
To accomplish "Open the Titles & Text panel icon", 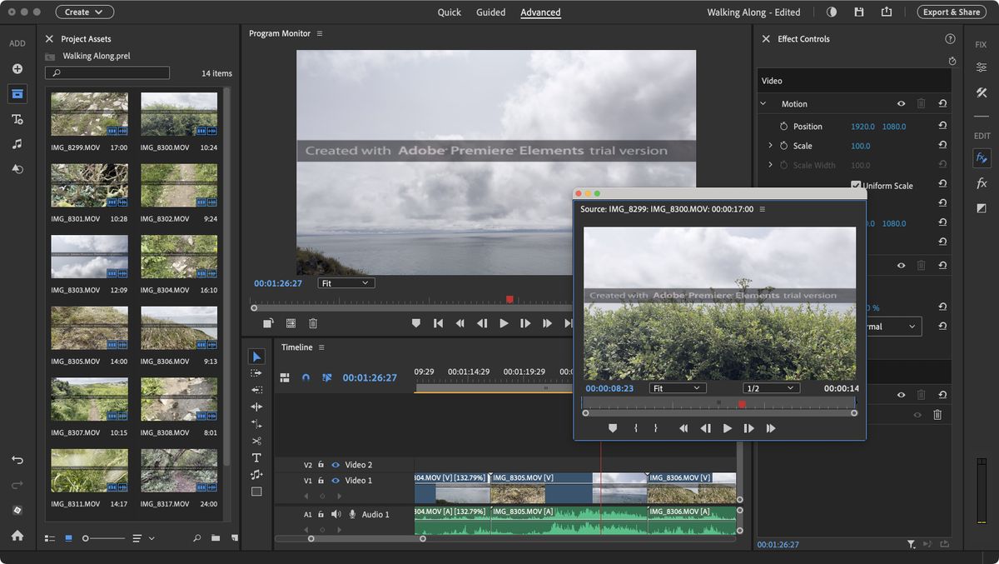I will [17, 117].
